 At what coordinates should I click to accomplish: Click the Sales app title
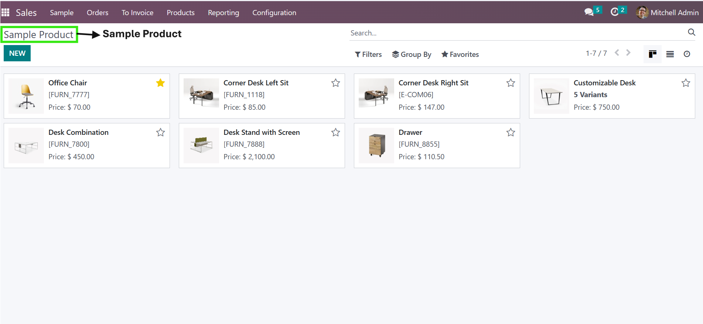(x=26, y=13)
